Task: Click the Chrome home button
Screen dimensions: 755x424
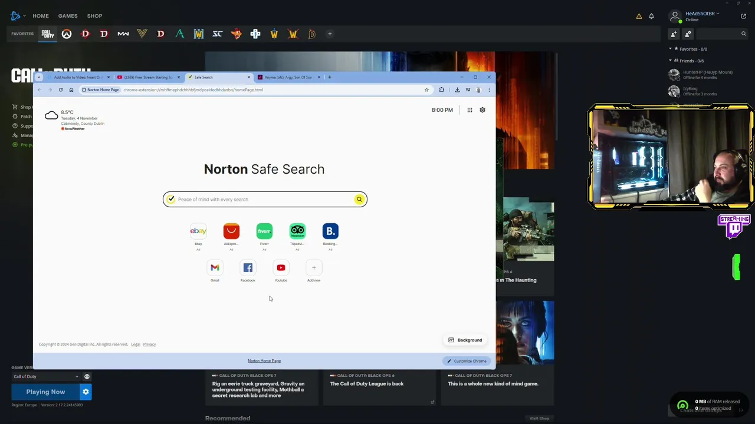Action: coord(71,90)
